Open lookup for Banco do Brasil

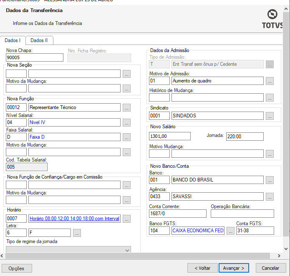(x=270, y=180)
